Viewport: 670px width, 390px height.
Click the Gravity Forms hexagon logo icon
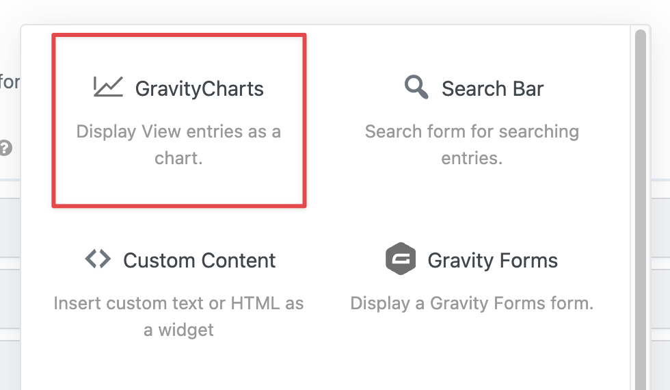[x=401, y=259]
